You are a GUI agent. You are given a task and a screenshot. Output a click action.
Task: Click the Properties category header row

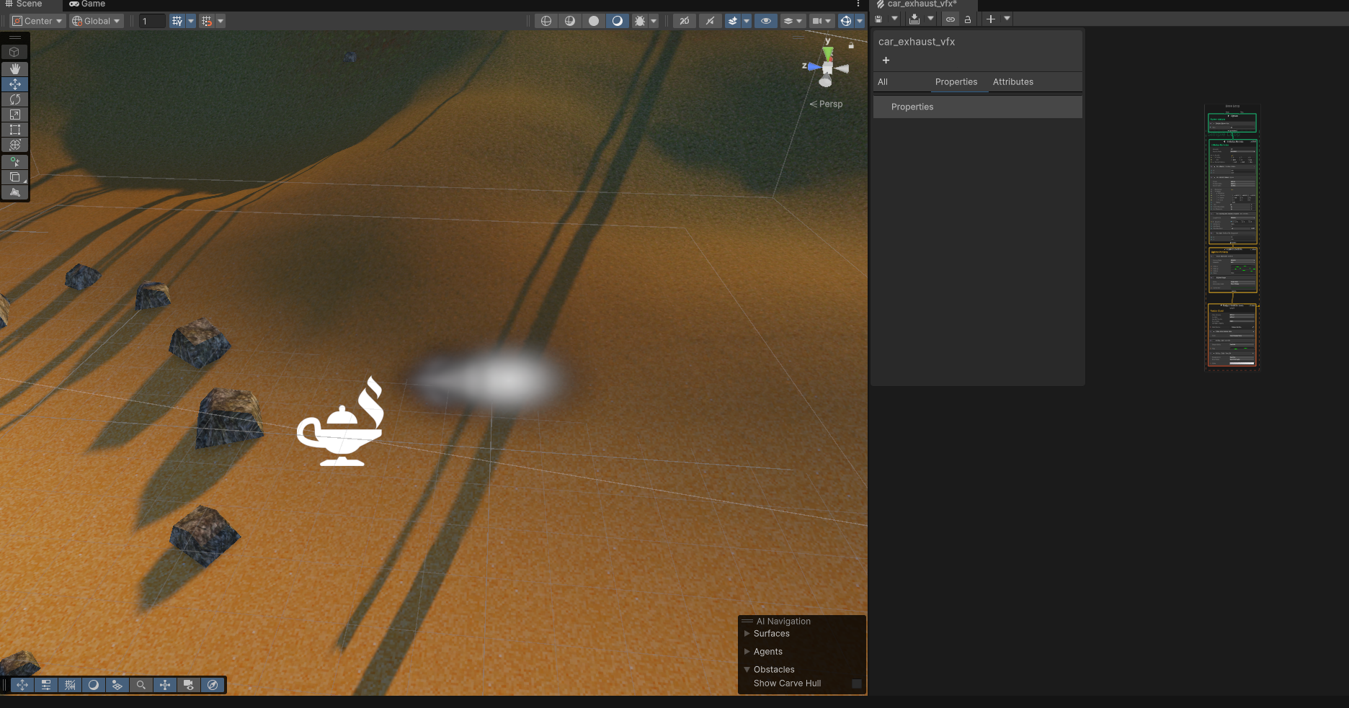(x=978, y=107)
